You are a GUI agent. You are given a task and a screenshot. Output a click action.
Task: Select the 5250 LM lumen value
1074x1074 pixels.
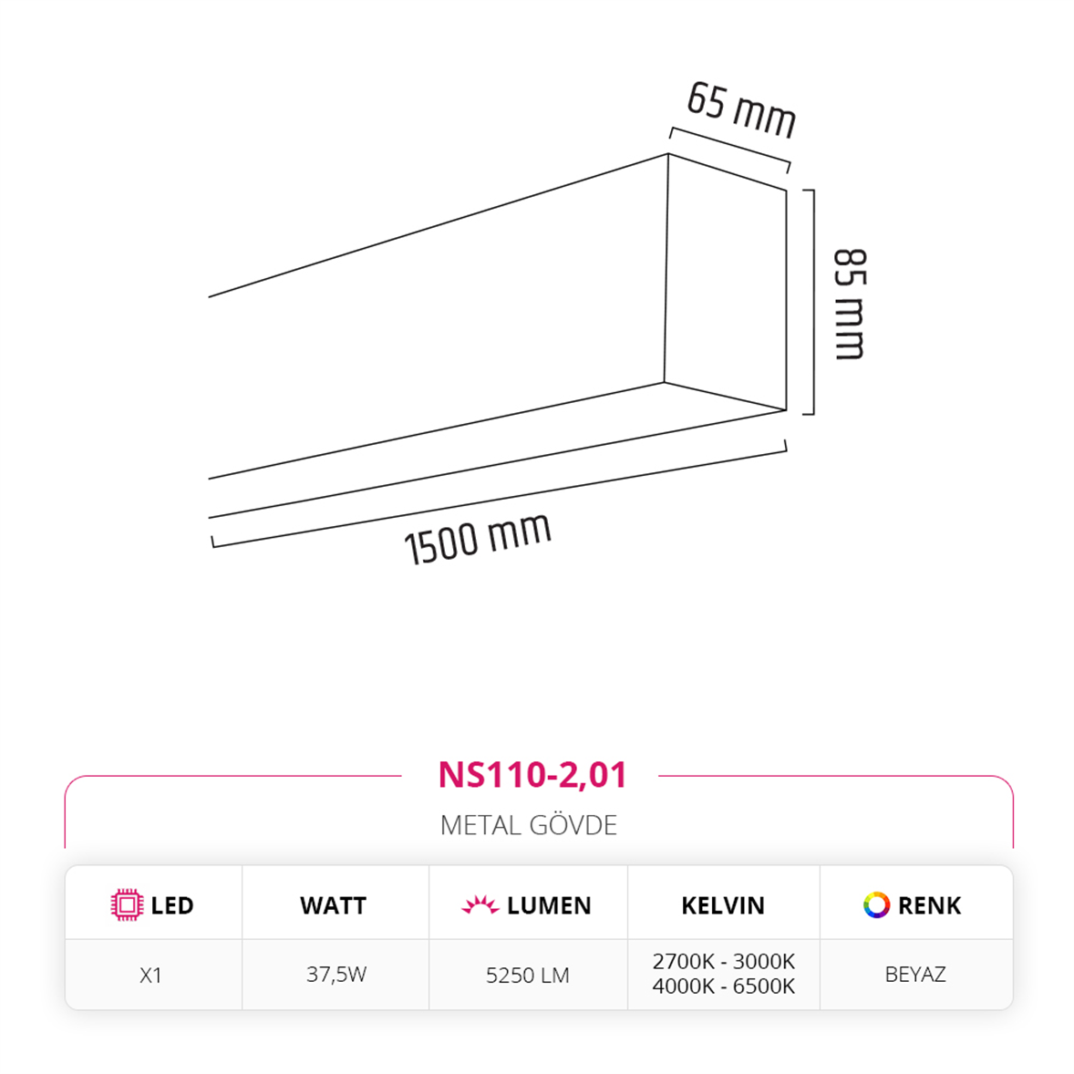pos(527,975)
